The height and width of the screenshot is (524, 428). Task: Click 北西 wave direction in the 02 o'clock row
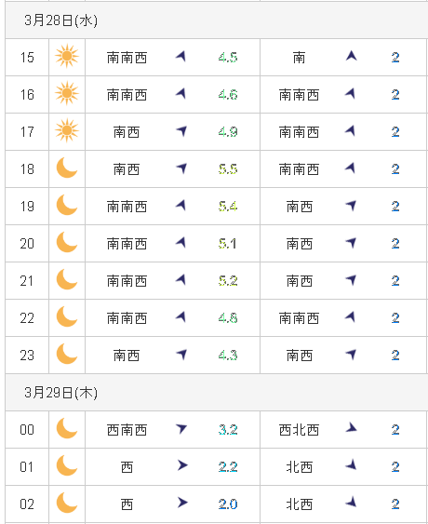(x=300, y=504)
